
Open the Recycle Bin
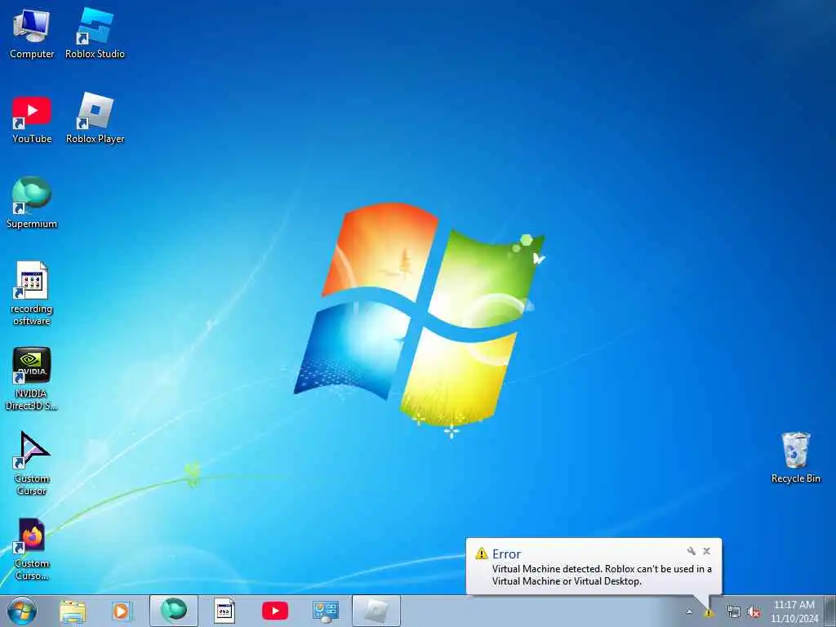coord(795,457)
